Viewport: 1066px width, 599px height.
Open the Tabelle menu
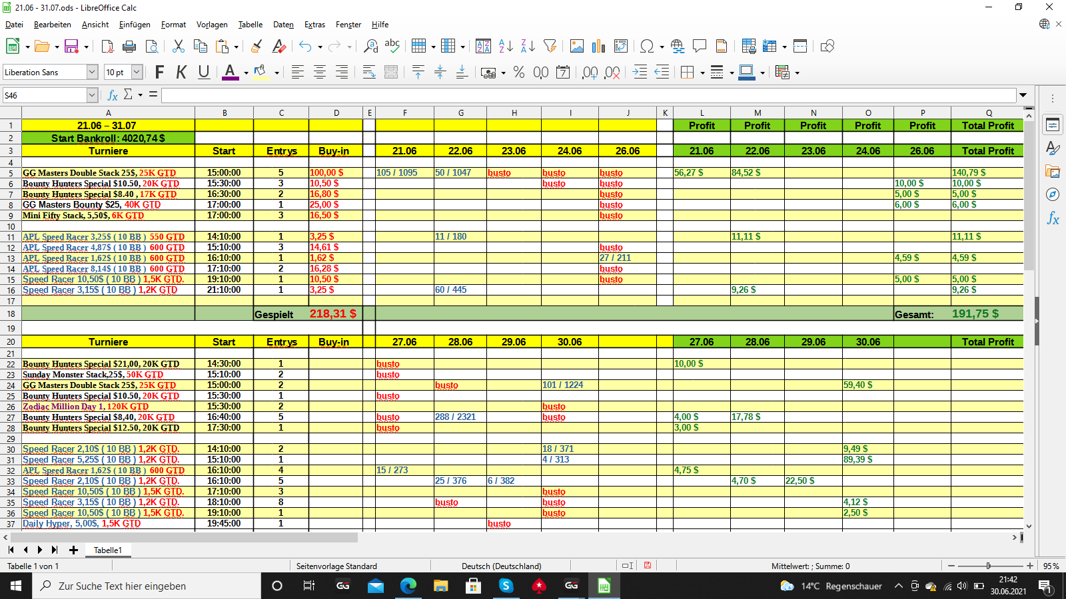tap(251, 25)
